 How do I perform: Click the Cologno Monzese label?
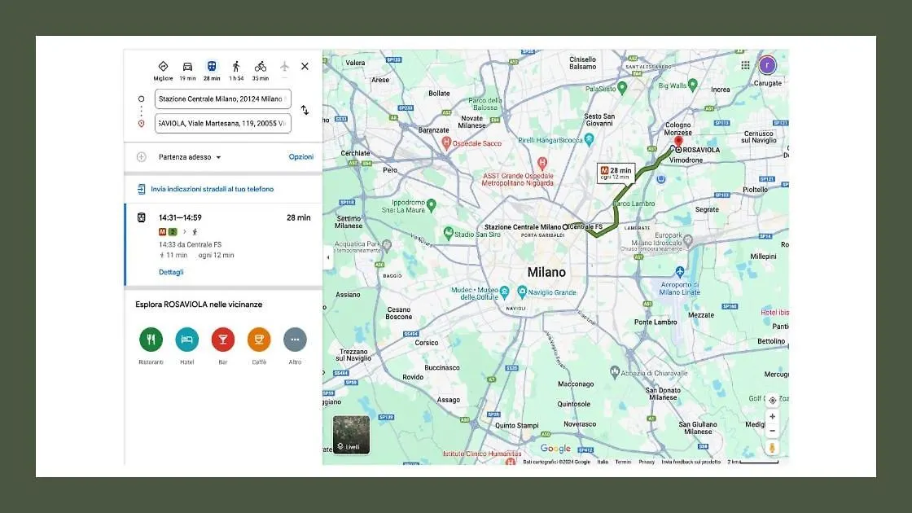click(678, 129)
